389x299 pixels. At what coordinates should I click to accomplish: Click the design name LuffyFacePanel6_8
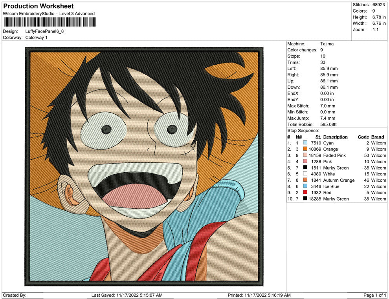[x=44, y=31]
